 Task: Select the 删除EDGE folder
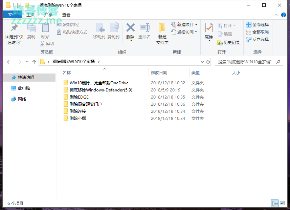(x=76, y=97)
